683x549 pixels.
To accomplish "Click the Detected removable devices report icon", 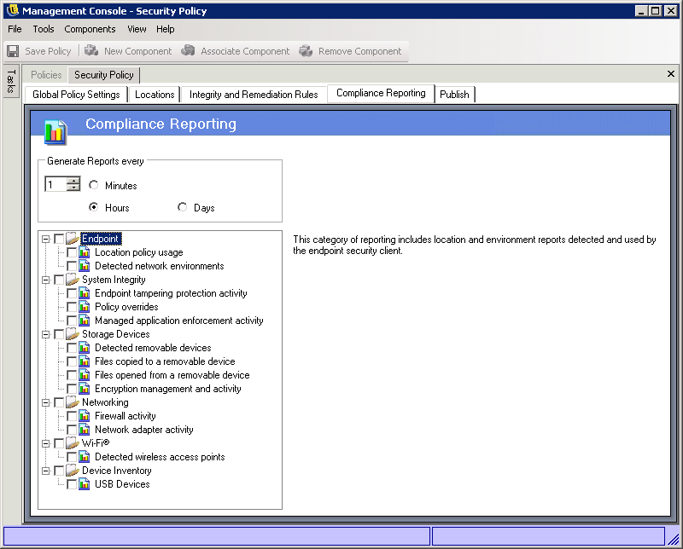I will point(85,348).
